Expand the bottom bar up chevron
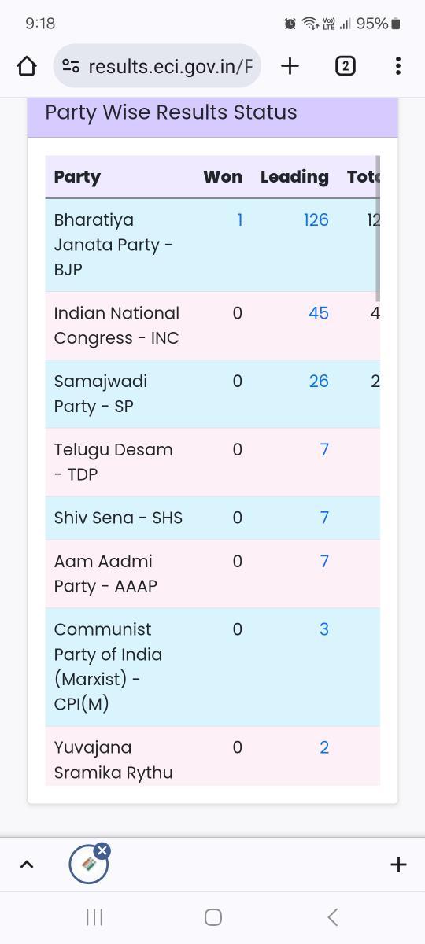The image size is (425, 944). pos(26,865)
